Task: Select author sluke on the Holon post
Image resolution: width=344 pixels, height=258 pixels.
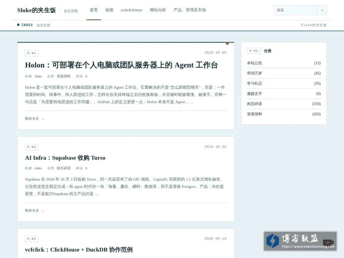Action: click(38, 76)
